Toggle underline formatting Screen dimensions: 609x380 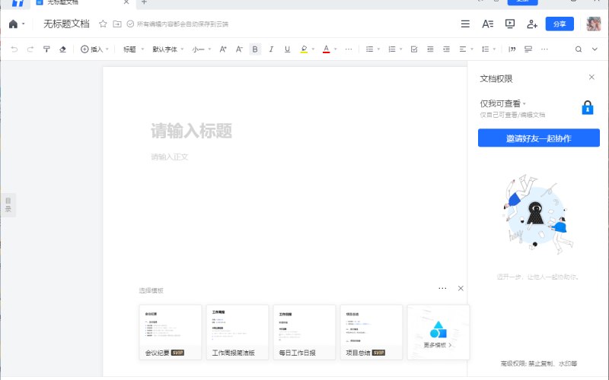[288, 49]
